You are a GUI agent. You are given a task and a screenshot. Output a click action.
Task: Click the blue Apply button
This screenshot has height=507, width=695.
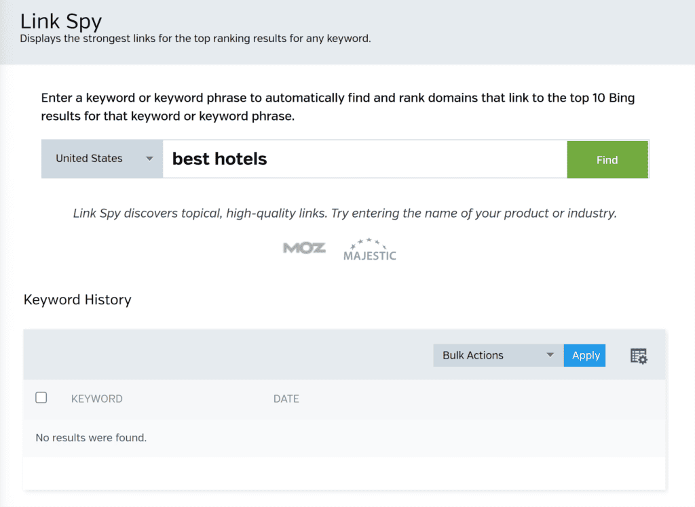(585, 355)
